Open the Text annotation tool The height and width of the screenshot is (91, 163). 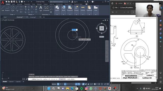point(41,8)
